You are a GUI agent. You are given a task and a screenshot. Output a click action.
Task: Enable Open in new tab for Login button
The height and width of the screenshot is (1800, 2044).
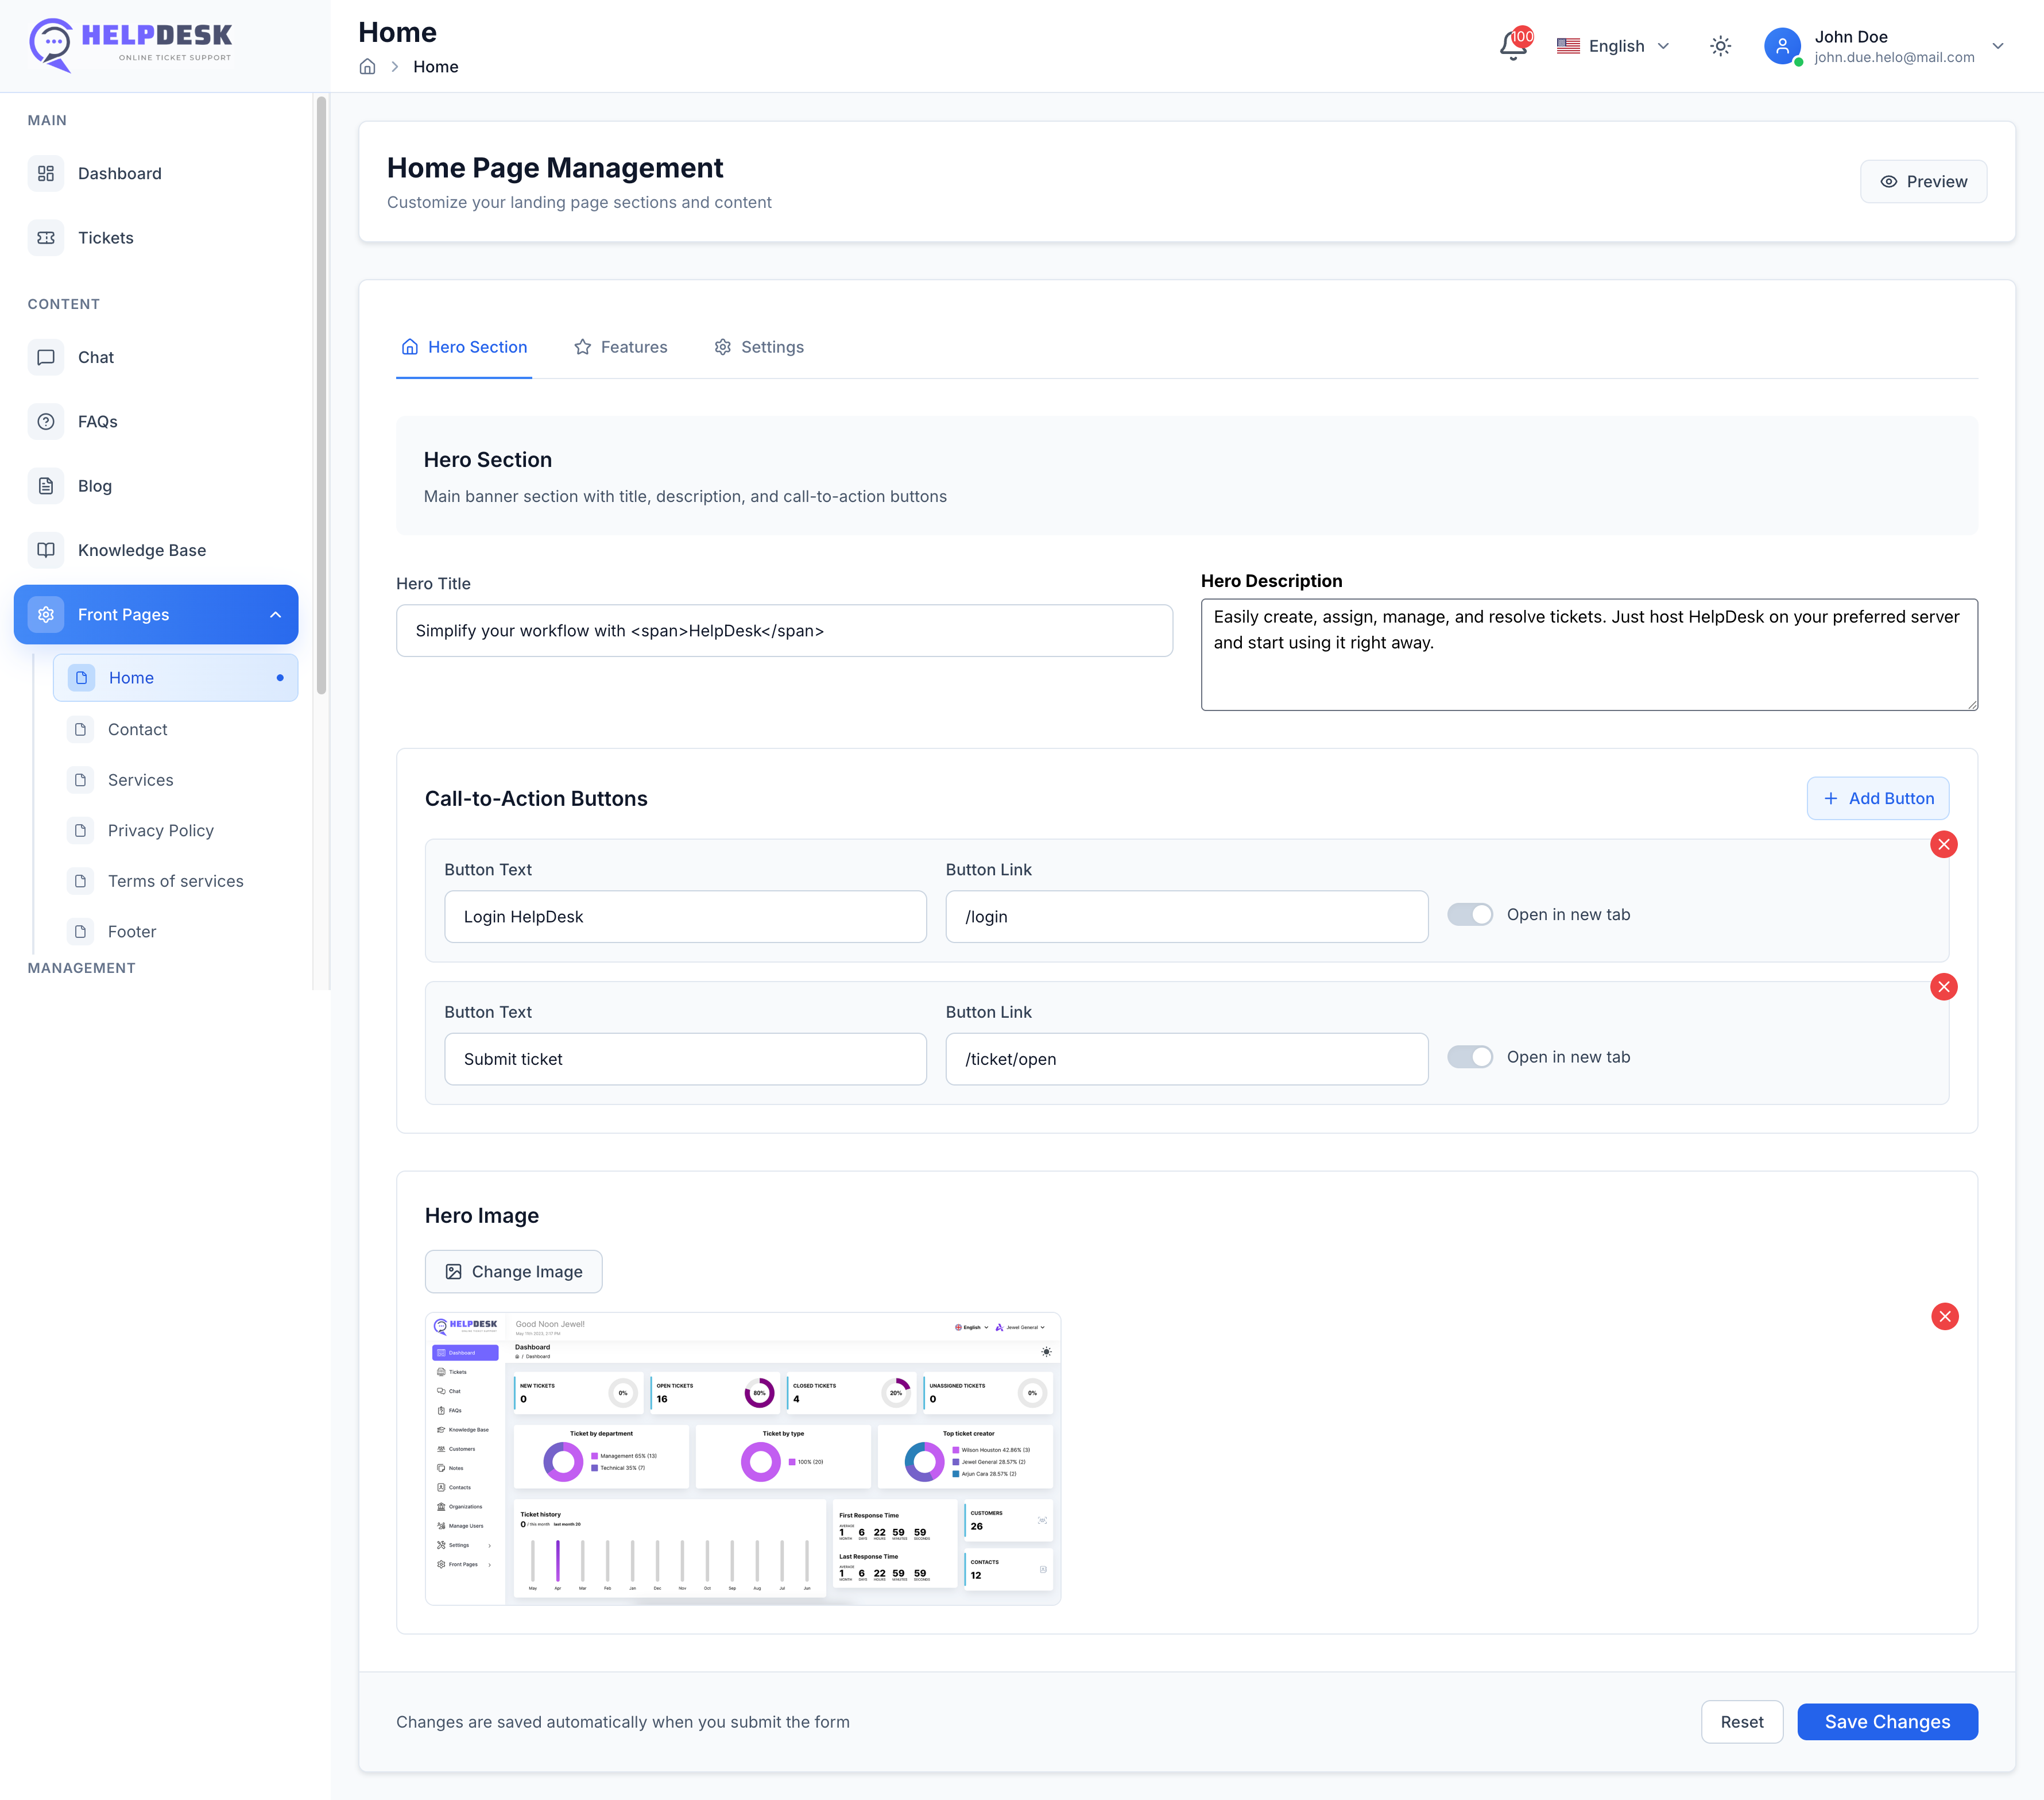[1470, 914]
